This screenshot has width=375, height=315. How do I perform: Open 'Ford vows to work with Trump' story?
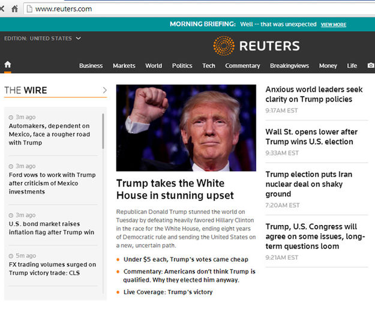pos(52,183)
